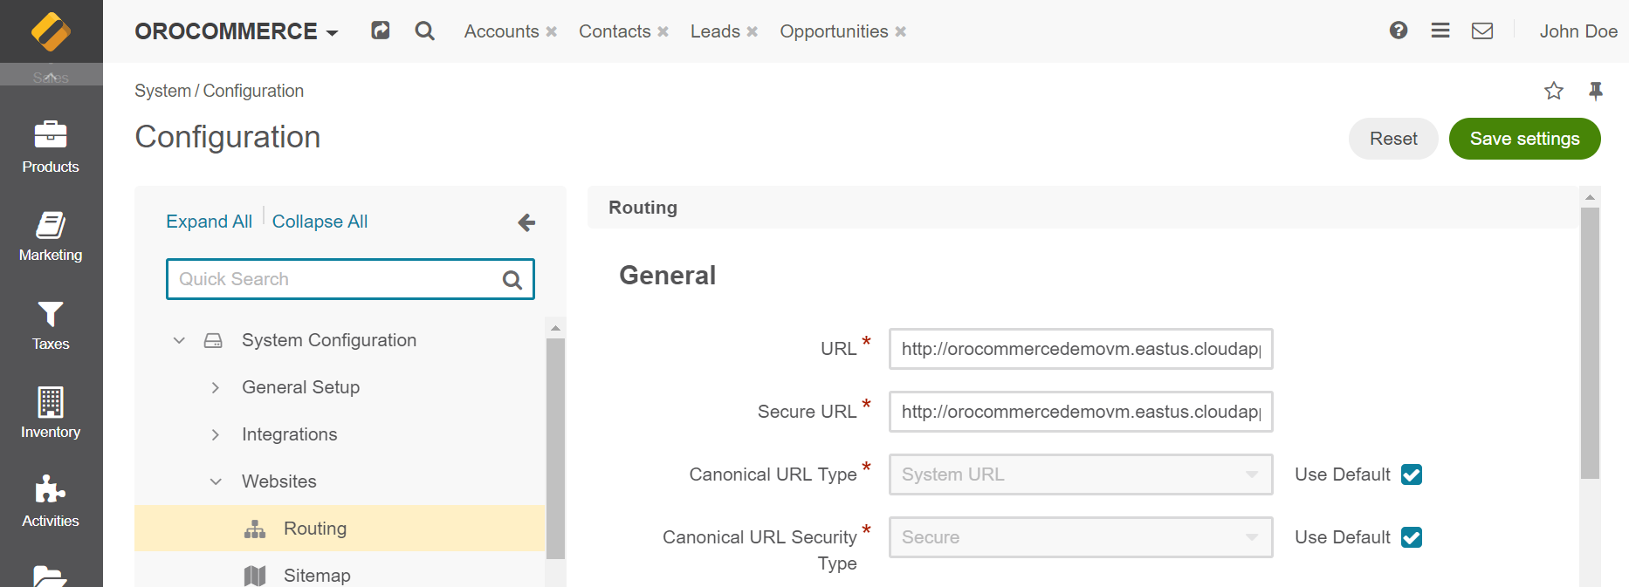Open the Taxes funnel icon menu

click(x=51, y=324)
